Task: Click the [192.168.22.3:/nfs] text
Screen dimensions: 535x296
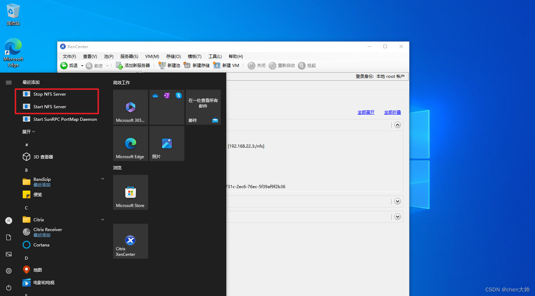Action: point(246,146)
